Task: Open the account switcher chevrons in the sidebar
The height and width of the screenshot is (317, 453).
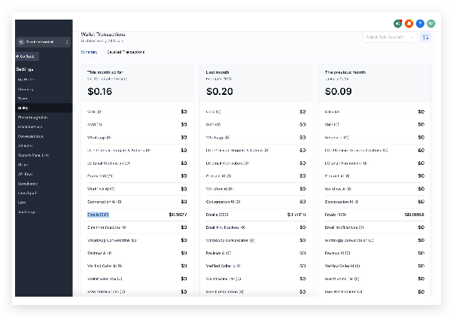Action: 67,42
